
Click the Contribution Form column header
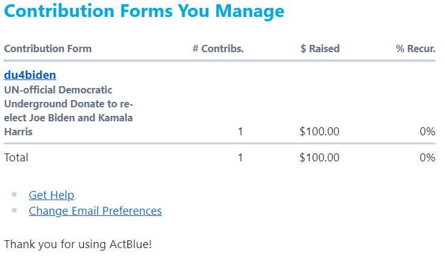click(48, 49)
